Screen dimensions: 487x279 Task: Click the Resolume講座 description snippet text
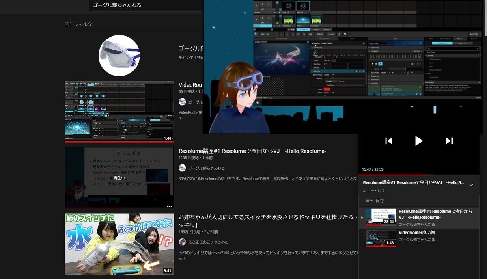tap(268, 179)
